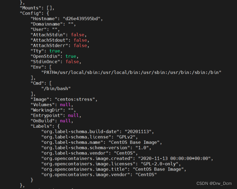Click the "/bin/bash" command entry
This screenshot has height=189, width=237.
55,89
